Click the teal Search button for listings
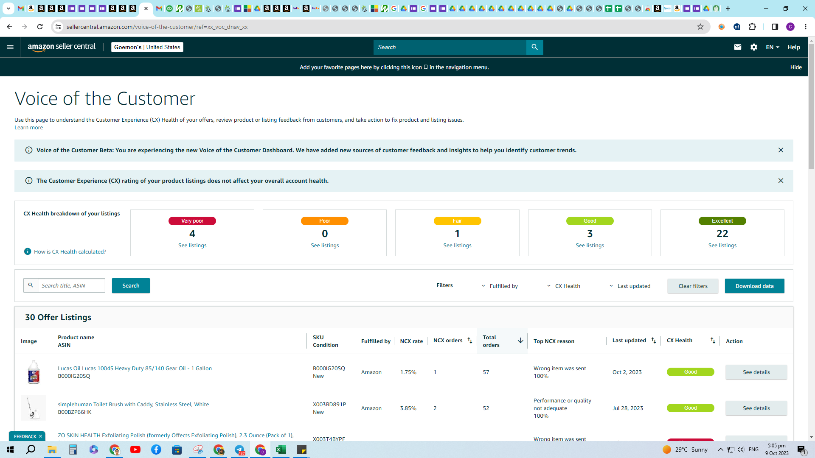 point(131,285)
